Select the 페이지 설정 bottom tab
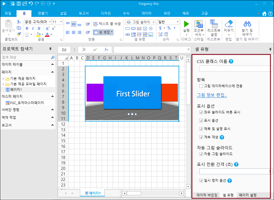The height and width of the screenshot is (200, 274). 248,195
